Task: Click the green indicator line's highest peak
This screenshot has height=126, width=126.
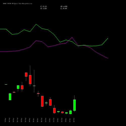Action: 36,24
